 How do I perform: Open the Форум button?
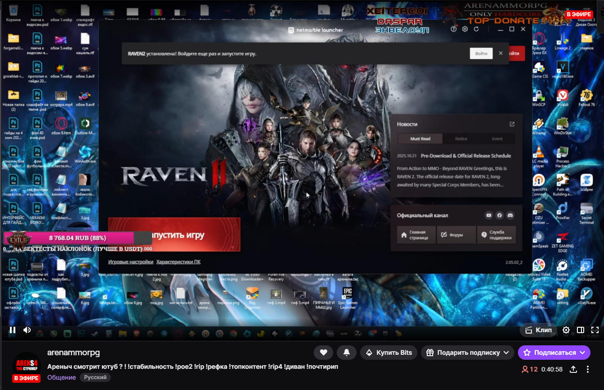point(456,235)
